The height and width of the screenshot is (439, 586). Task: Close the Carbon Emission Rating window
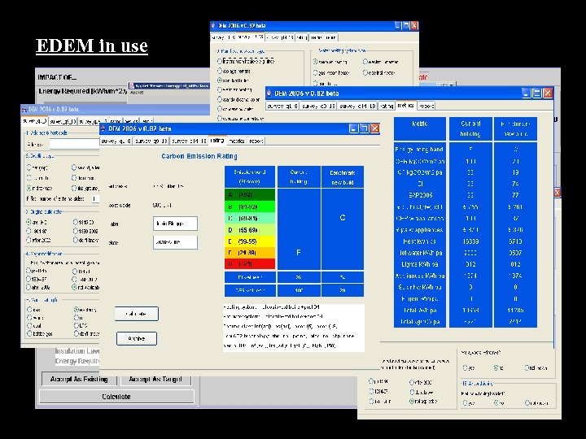[374, 128]
